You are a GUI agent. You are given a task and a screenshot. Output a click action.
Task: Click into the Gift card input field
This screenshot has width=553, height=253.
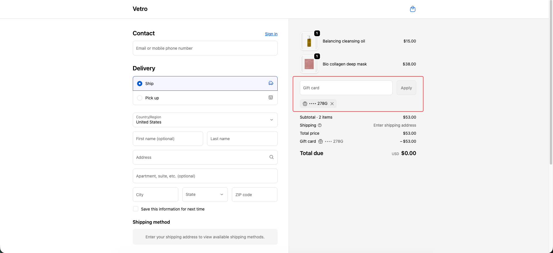346,88
